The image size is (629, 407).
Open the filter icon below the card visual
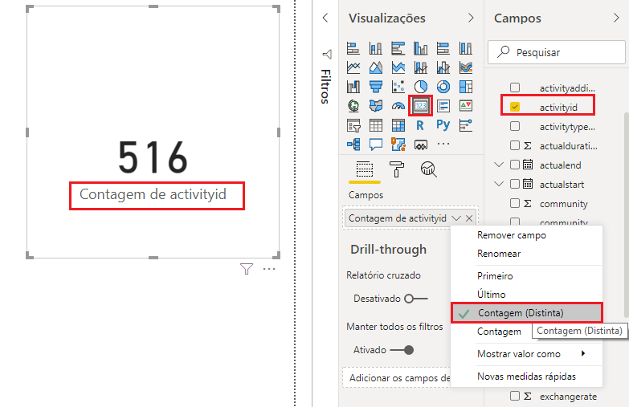[247, 269]
